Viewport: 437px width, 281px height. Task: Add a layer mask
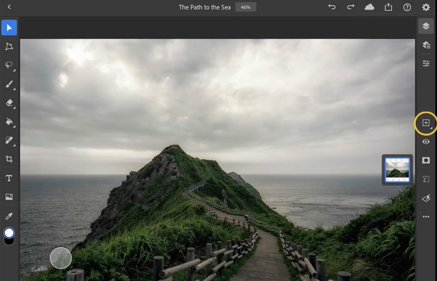pos(426,160)
